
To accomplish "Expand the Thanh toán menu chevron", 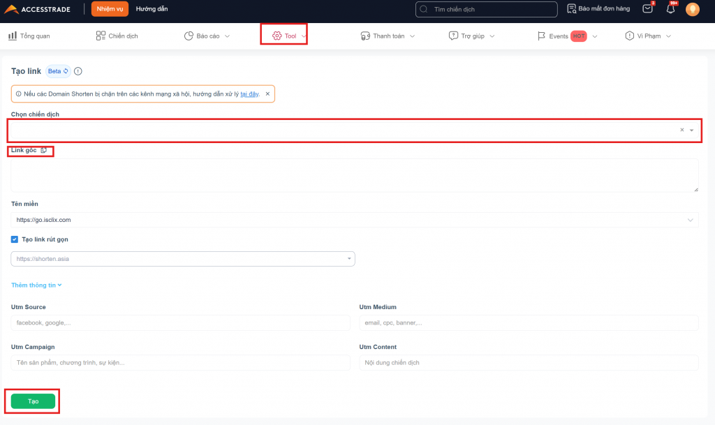I will coord(412,36).
